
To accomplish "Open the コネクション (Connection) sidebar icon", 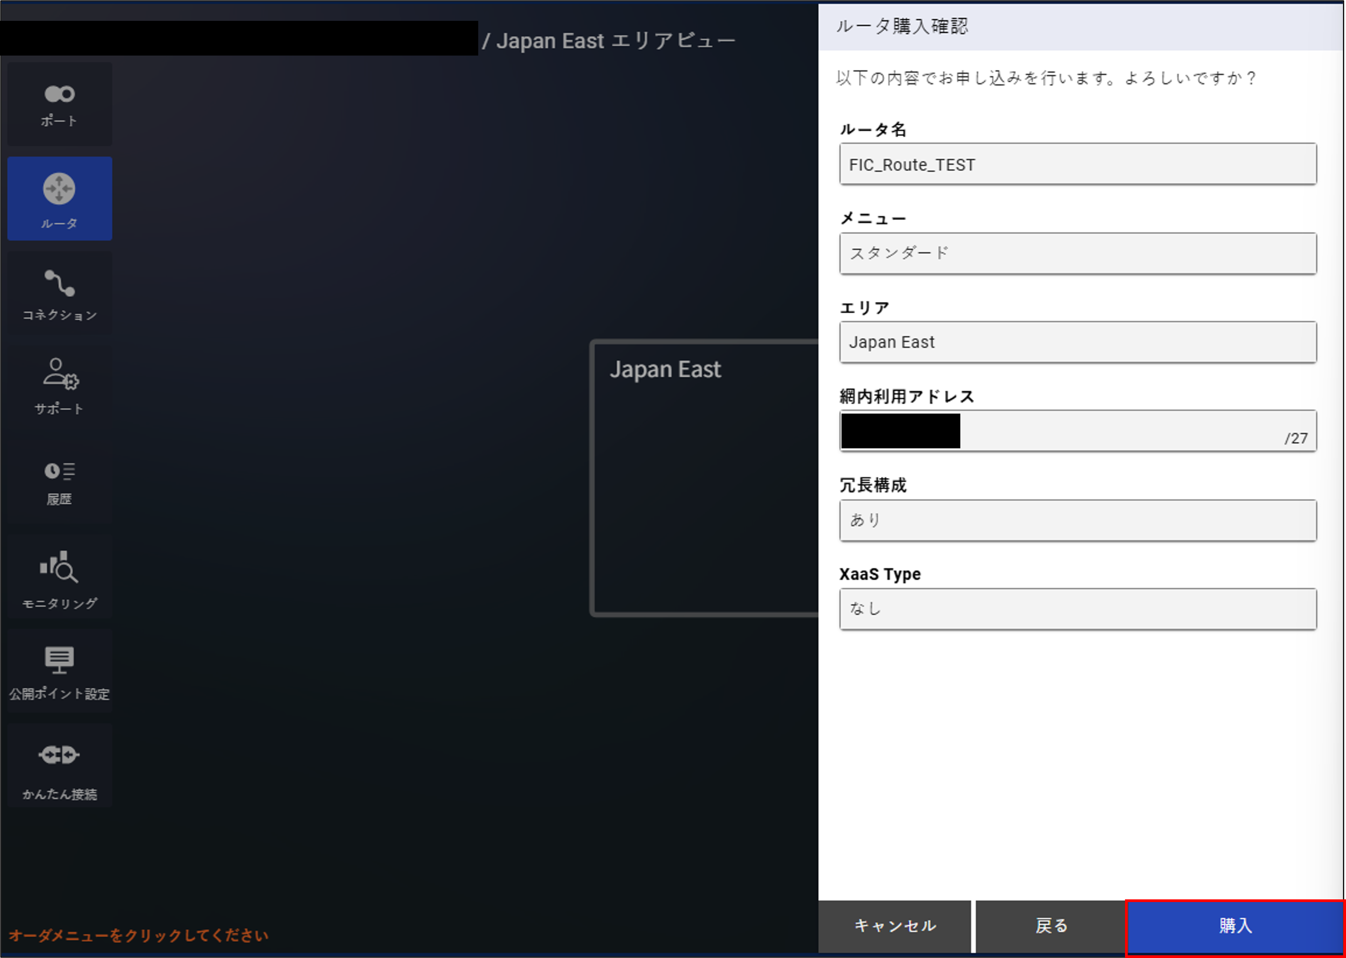I will [59, 293].
